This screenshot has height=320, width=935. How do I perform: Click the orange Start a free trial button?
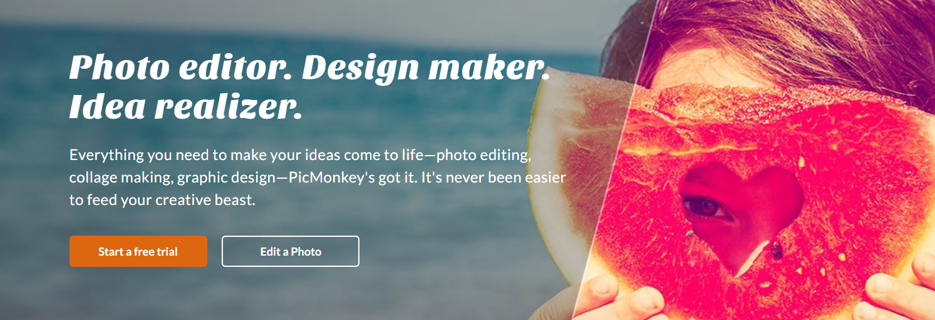pos(138,251)
